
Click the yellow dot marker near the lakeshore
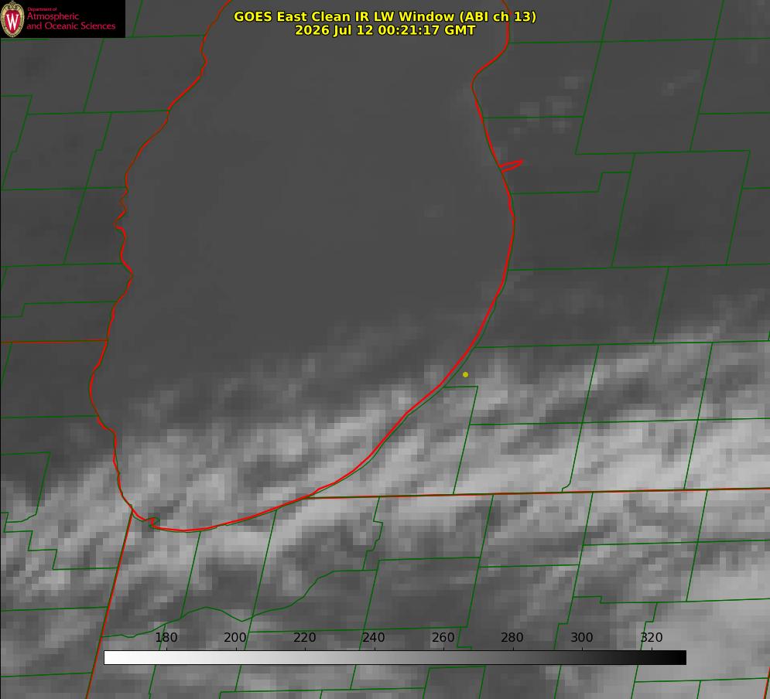[466, 374]
